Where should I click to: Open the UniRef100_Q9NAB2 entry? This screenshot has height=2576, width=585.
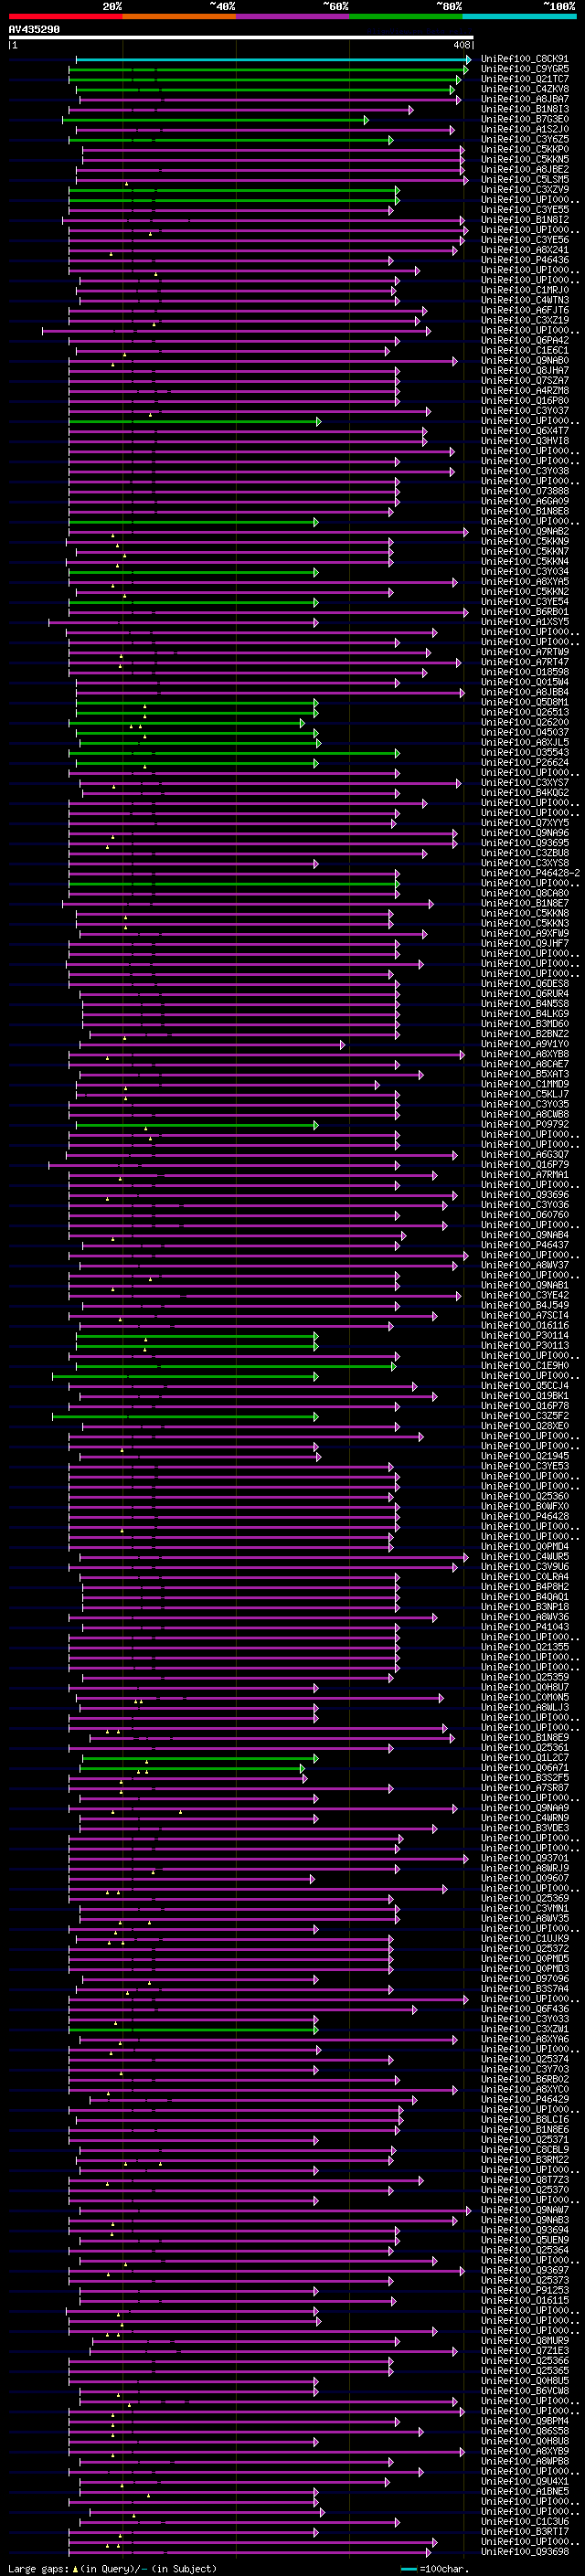pyautogui.click(x=525, y=532)
